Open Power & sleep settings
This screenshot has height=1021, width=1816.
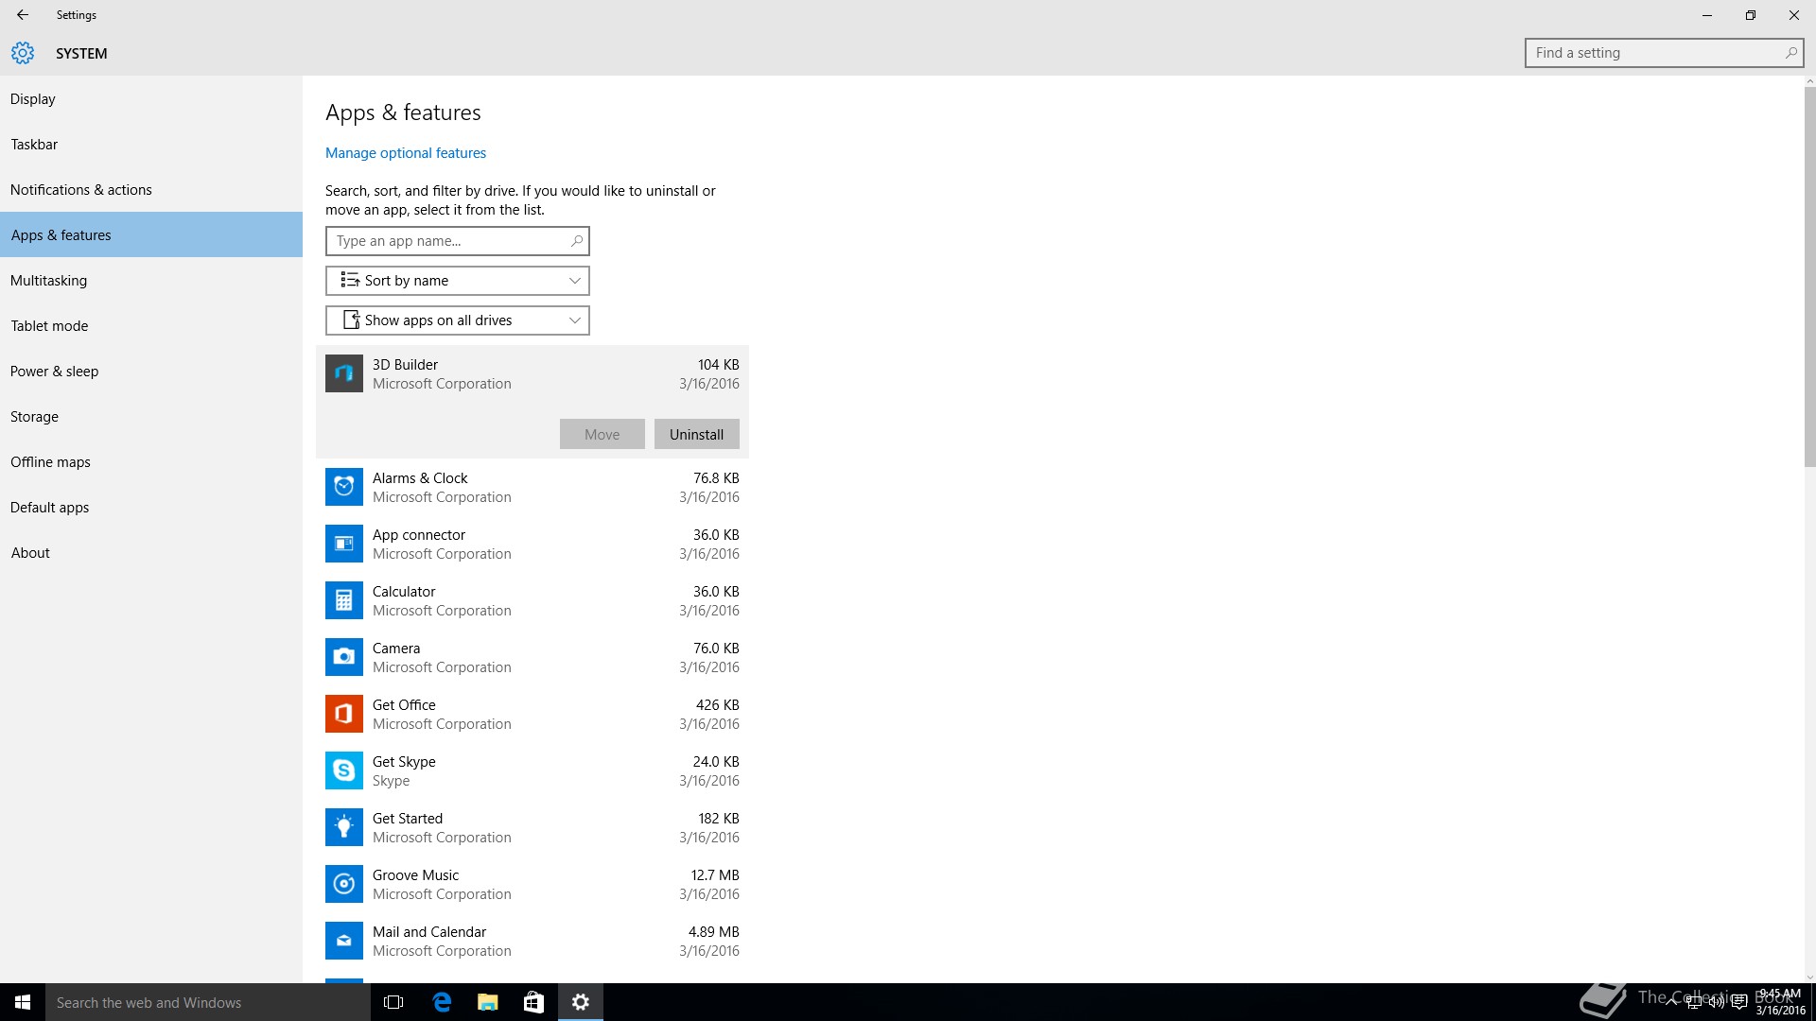pos(151,372)
